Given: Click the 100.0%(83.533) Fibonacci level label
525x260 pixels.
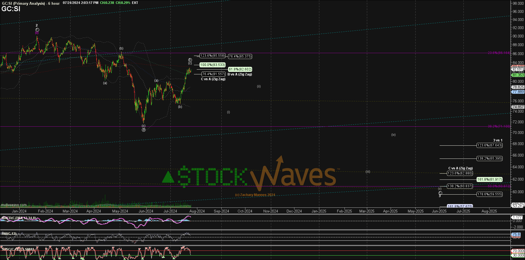Looking at the screenshot, I should (x=212, y=65).
